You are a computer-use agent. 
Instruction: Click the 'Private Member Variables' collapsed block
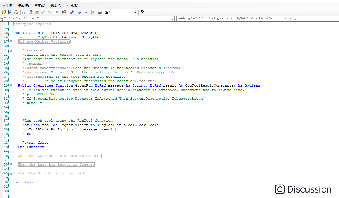click(44, 41)
